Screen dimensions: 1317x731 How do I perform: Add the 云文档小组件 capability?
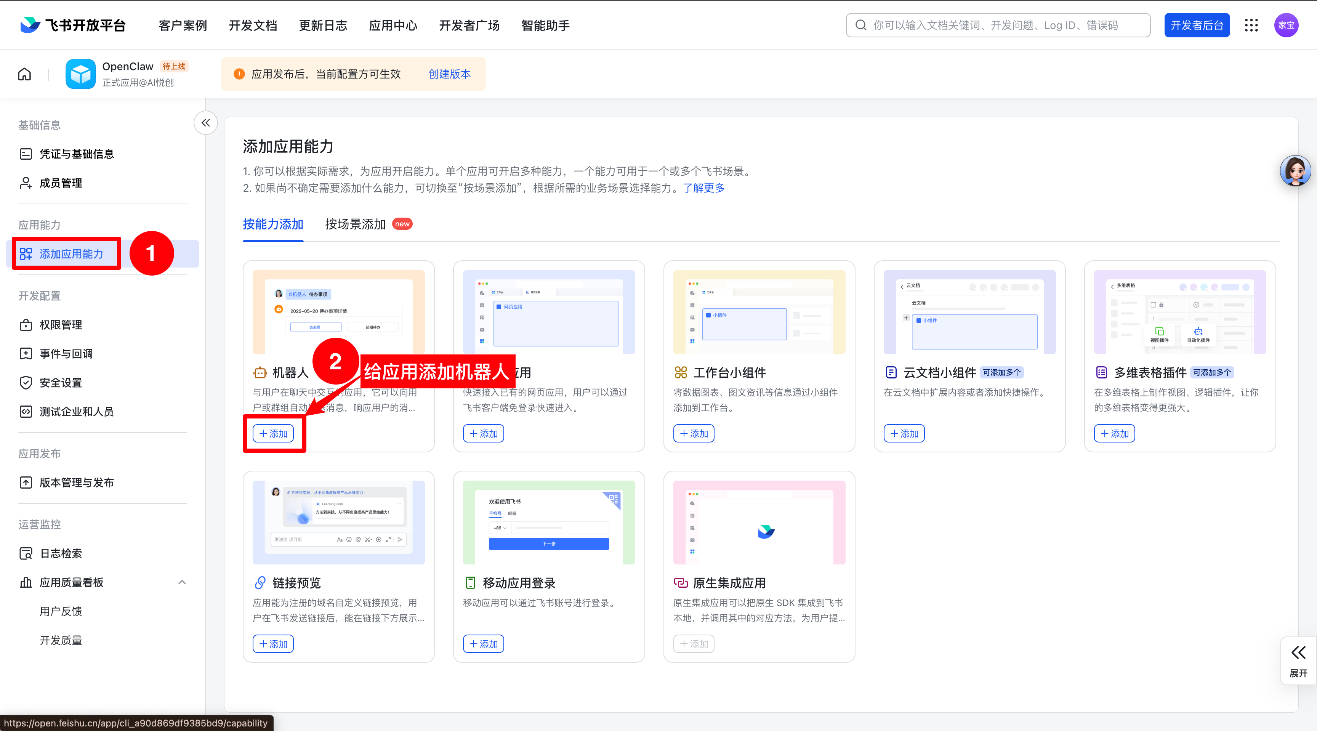pyautogui.click(x=904, y=433)
